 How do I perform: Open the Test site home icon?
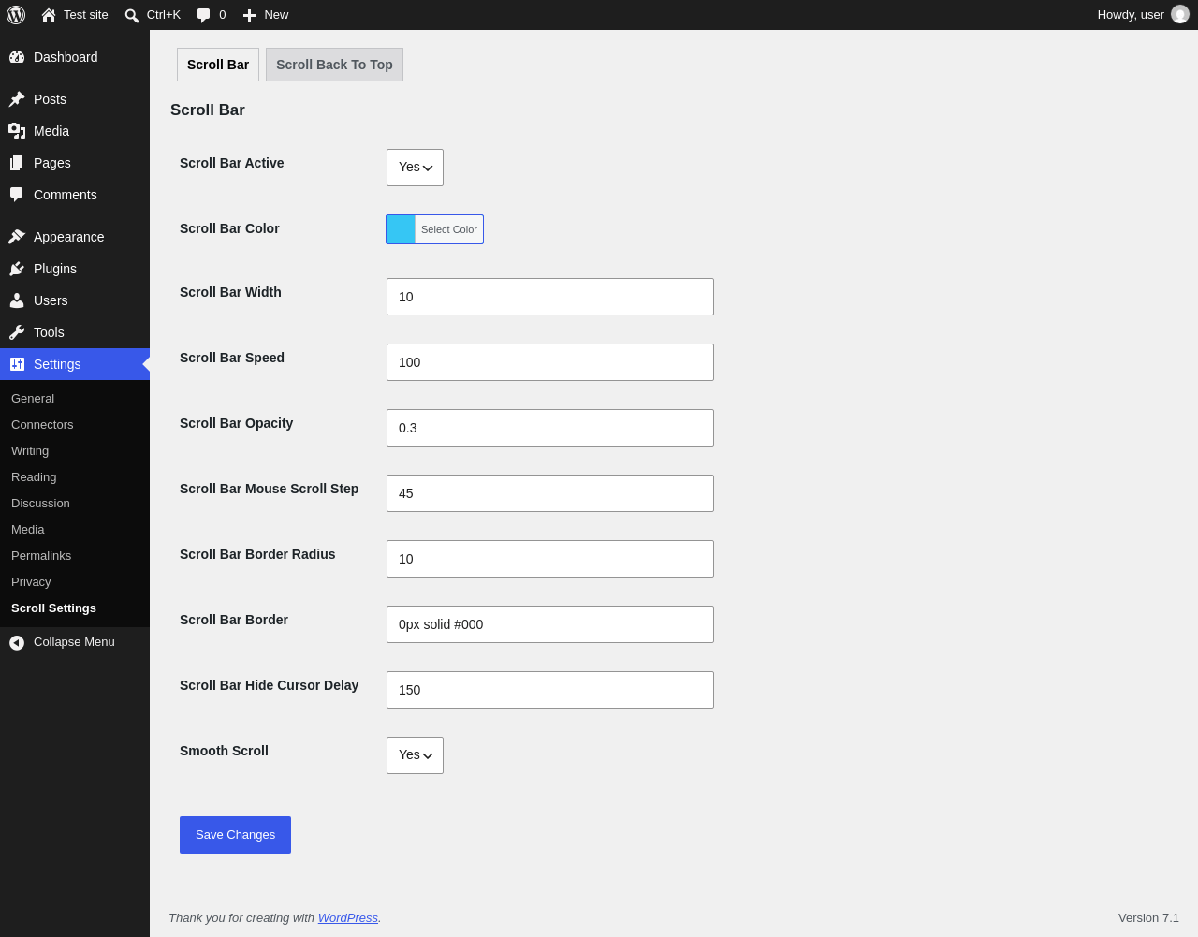[x=49, y=15]
